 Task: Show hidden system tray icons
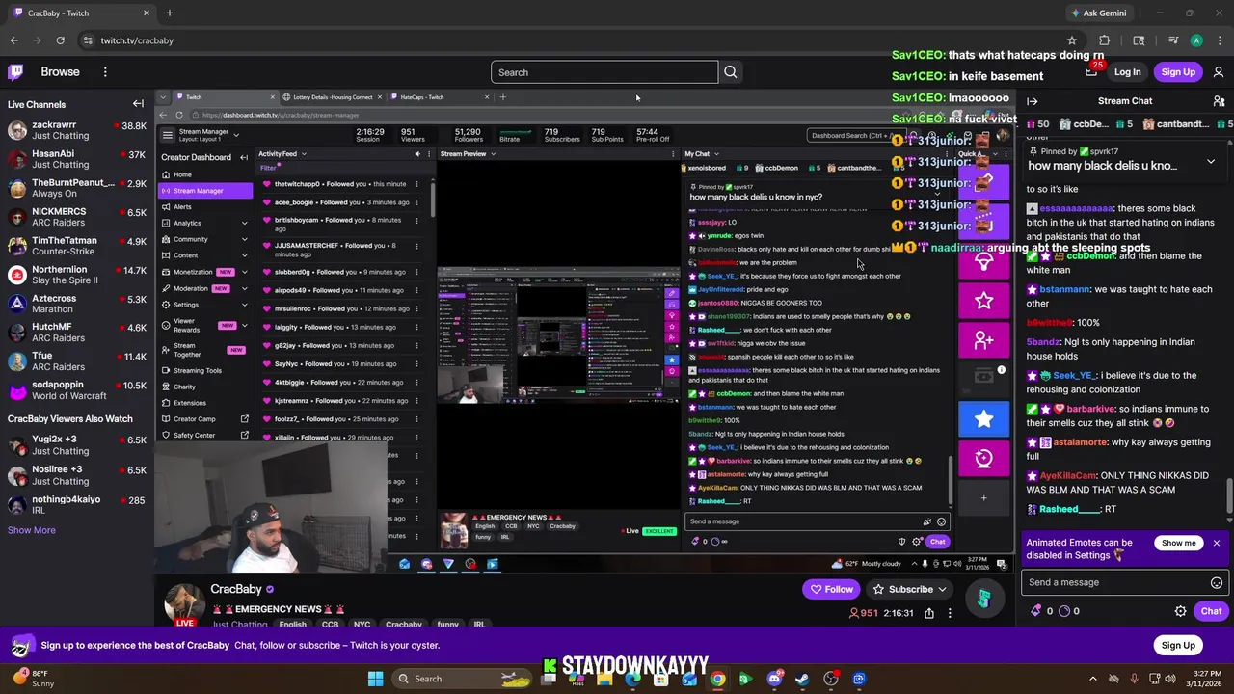[x=1092, y=679]
